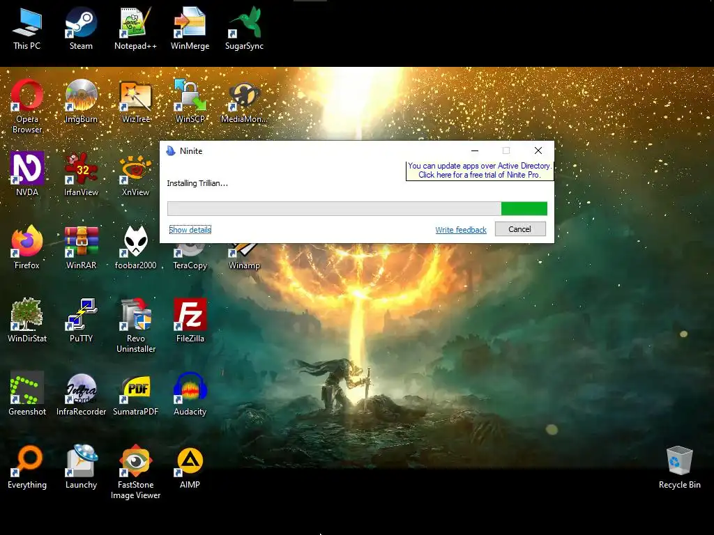Select the PuTTY computers icon

[x=81, y=314]
